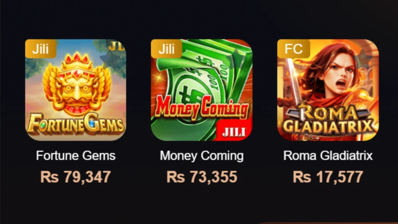Viewport: 398px width, 224px height.
Task: Click the Rs 73,355 winning amount
Action: (202, 177)
